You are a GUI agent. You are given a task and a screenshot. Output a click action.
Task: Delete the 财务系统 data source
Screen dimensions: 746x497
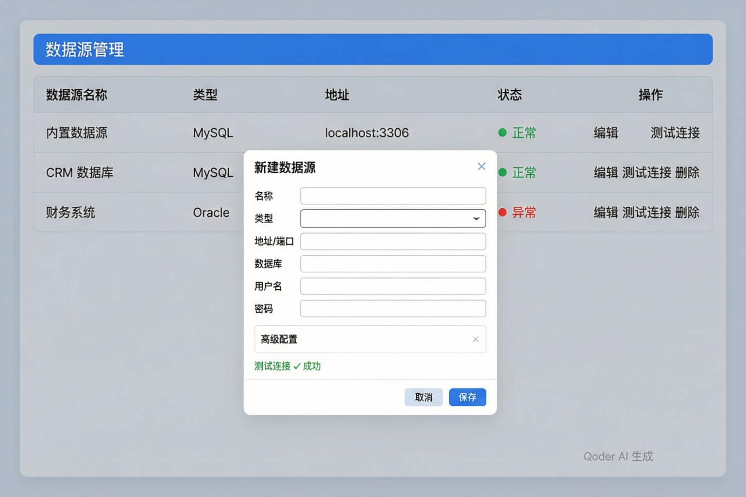[x=687, y=213]
